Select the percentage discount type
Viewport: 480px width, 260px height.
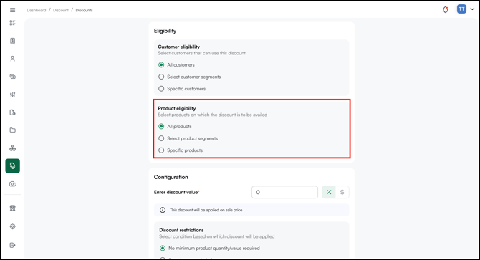click(329, 192)
